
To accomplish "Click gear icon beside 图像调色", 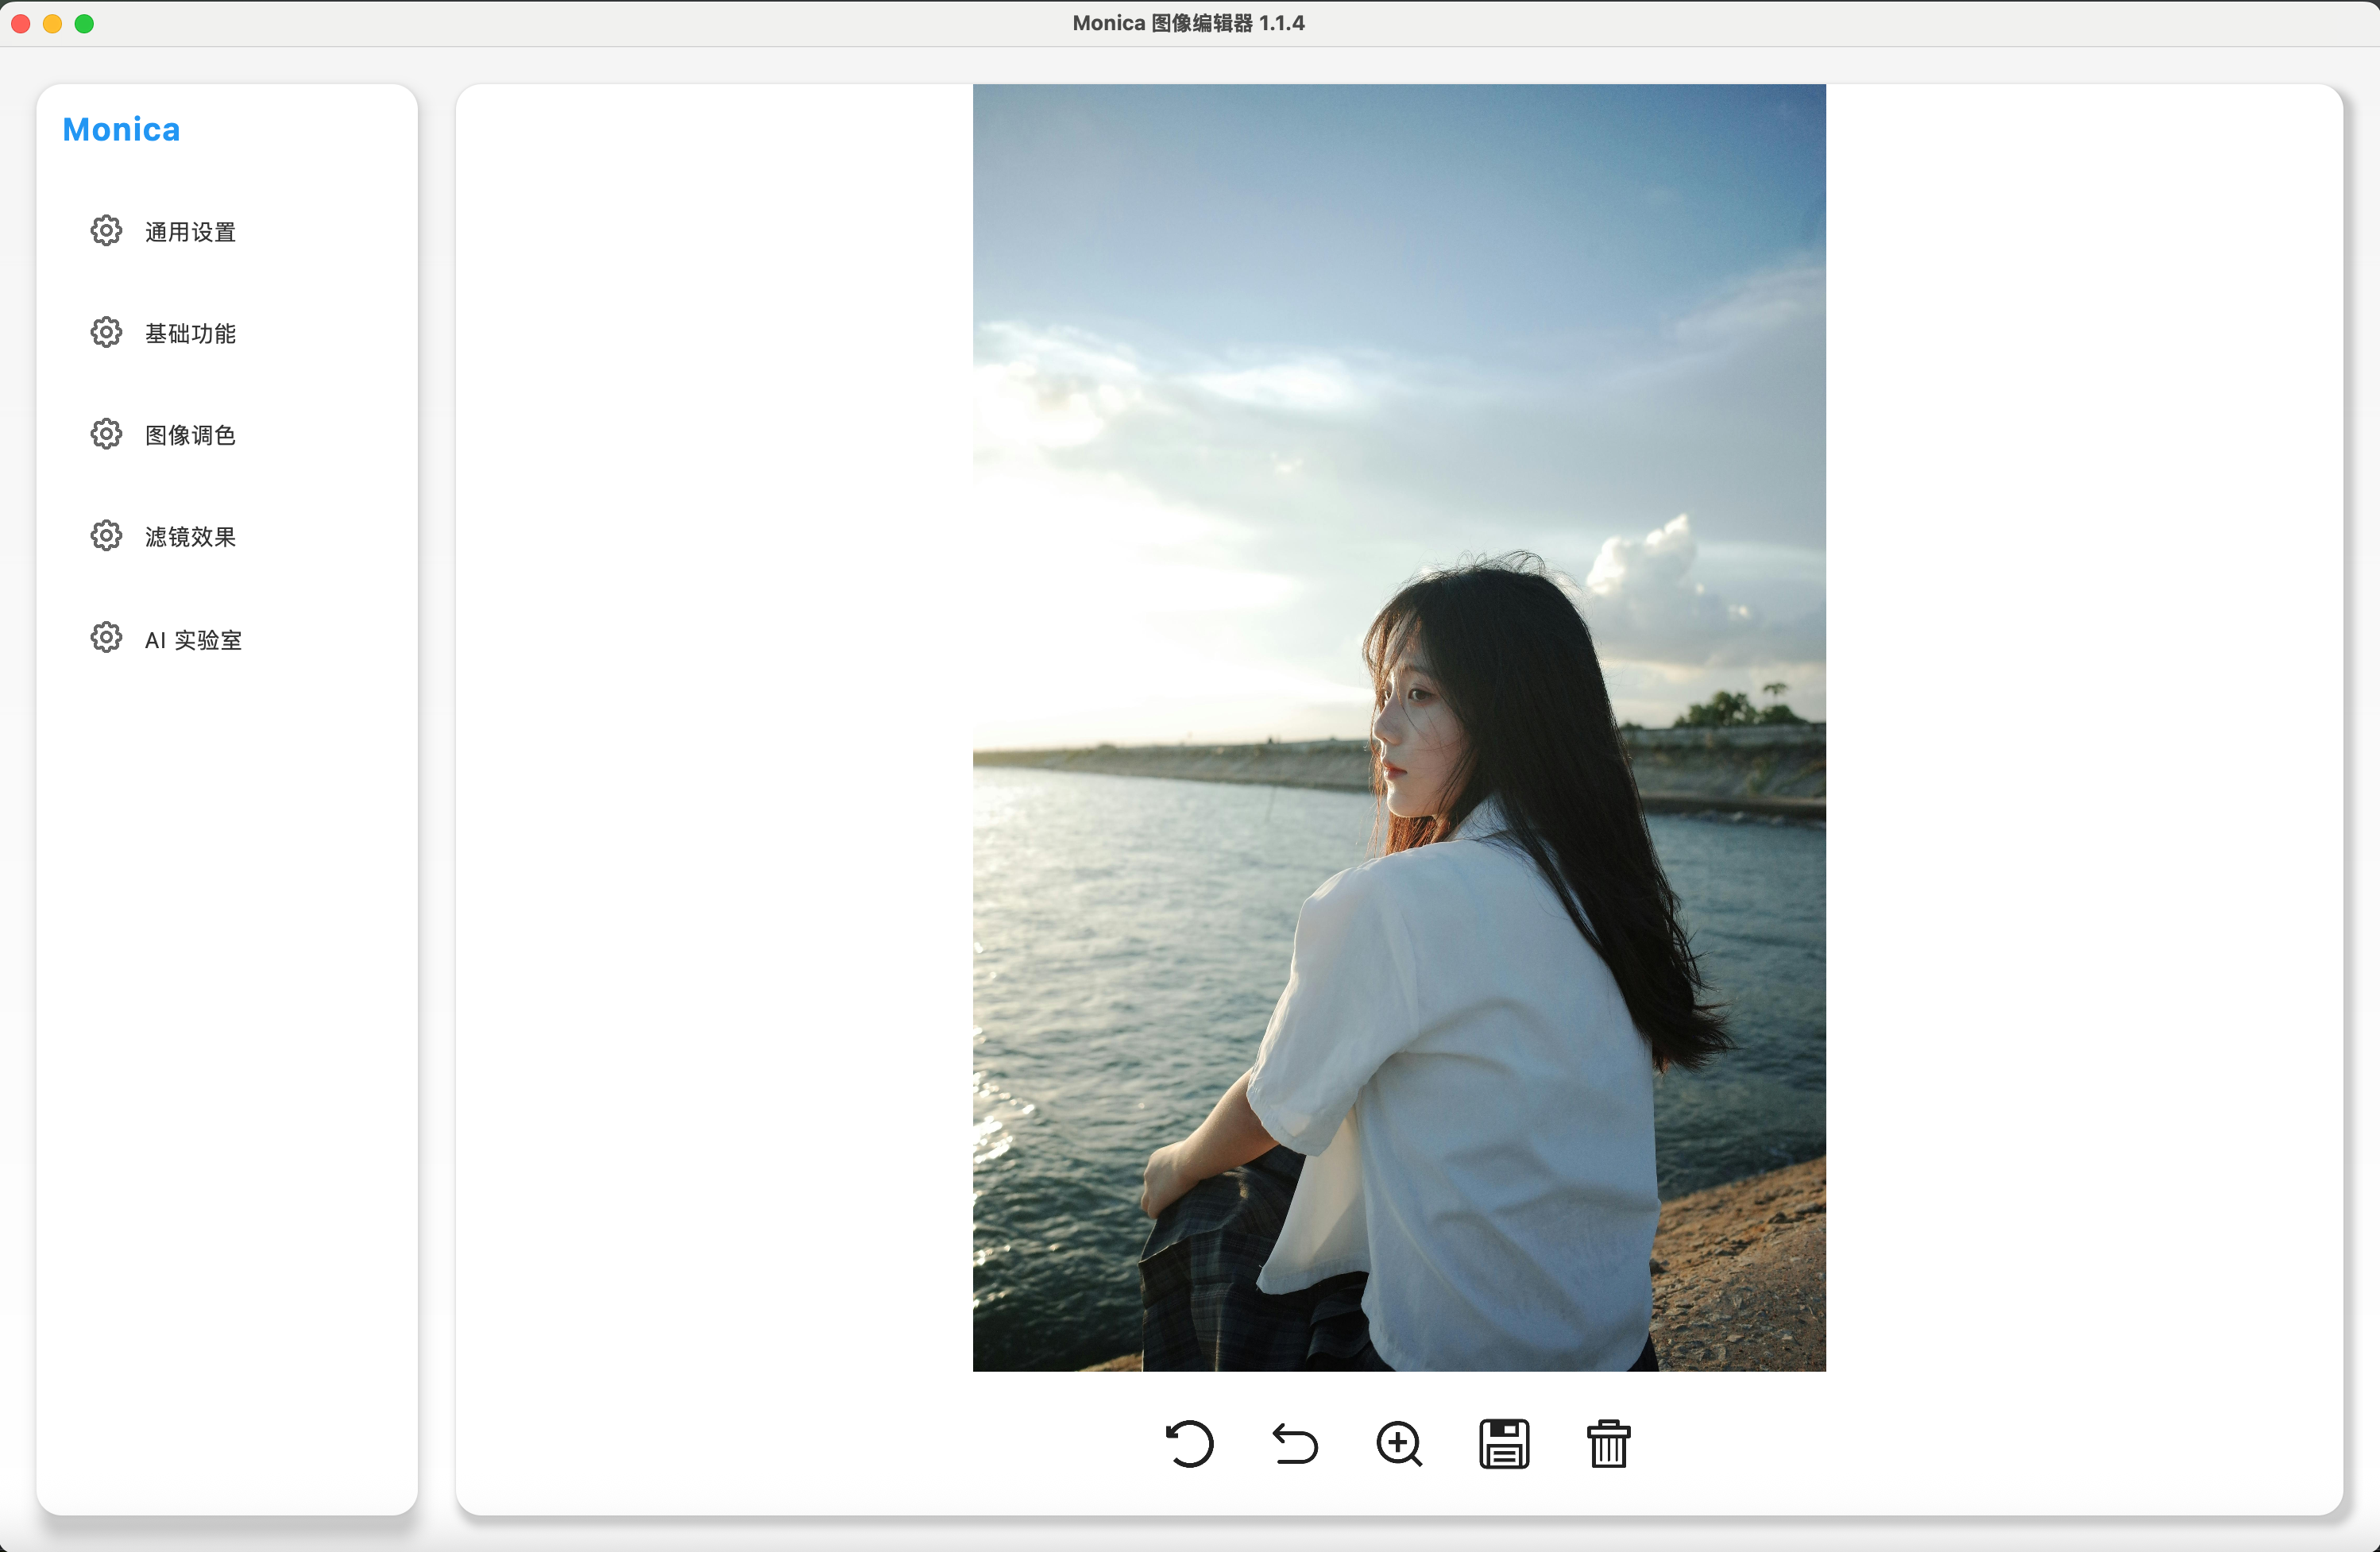I will [106, 434].
